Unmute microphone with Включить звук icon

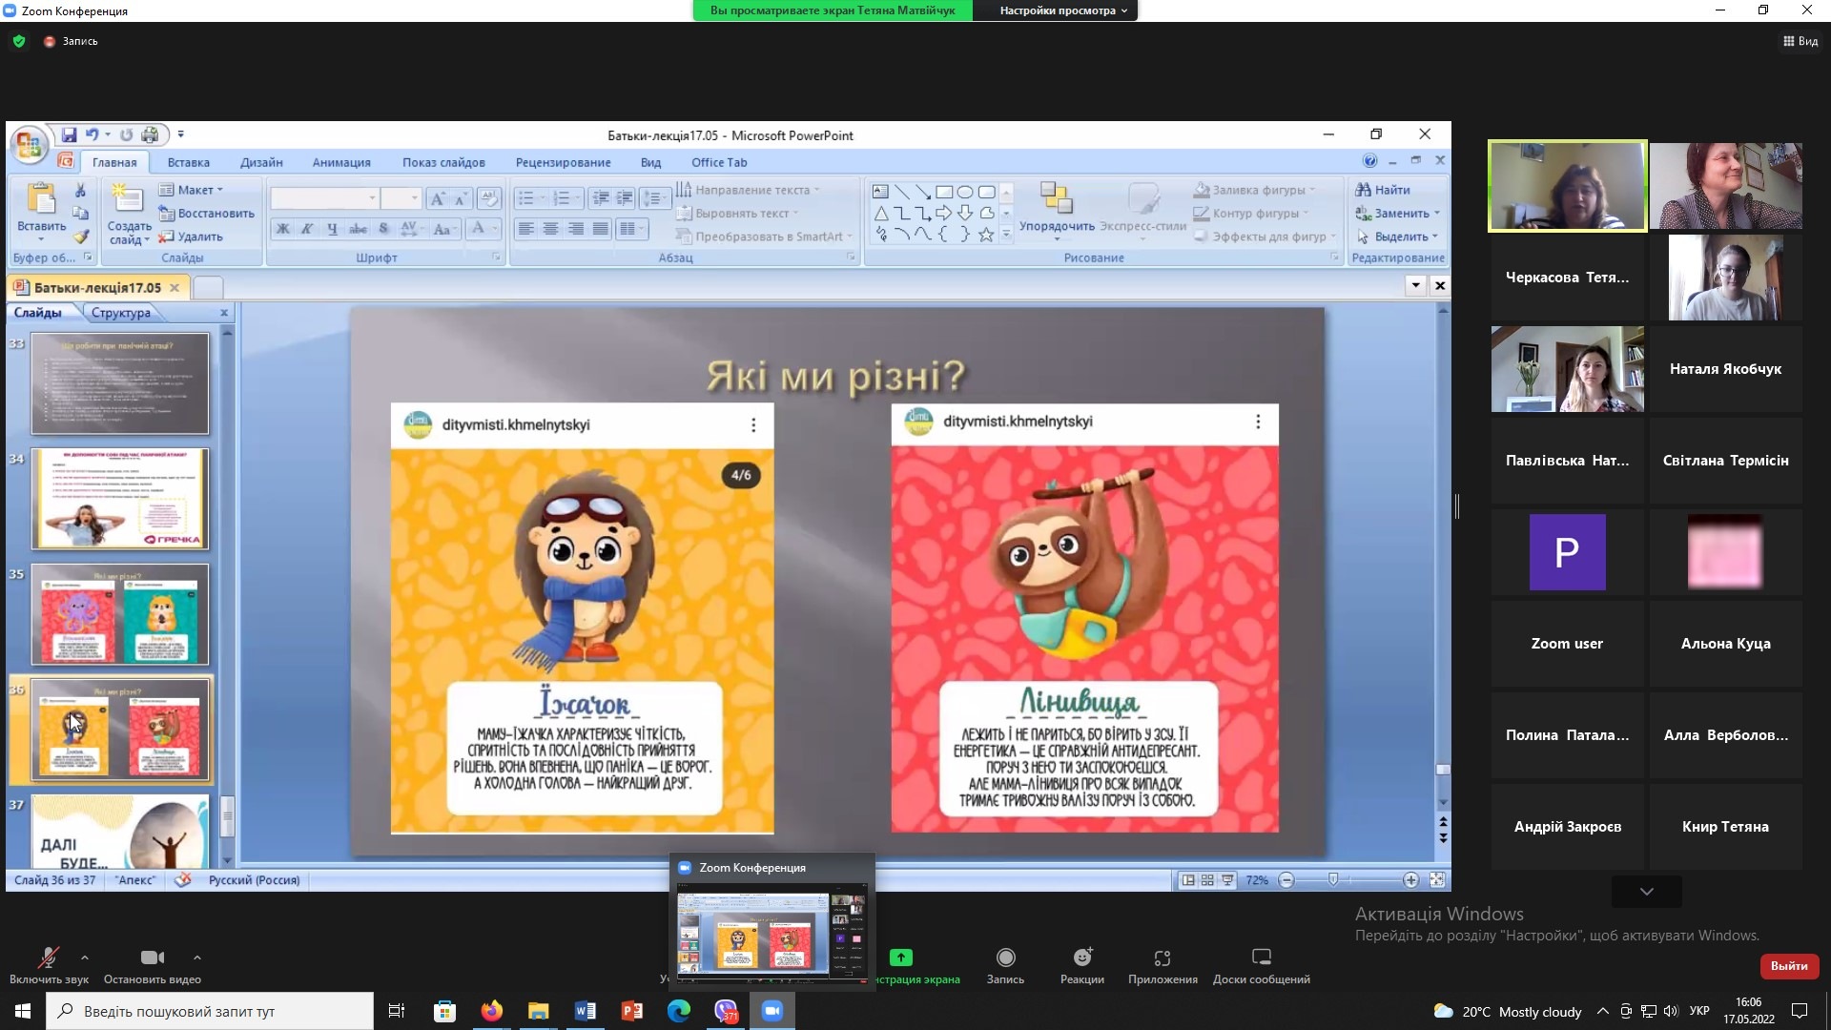click(48, 958)
